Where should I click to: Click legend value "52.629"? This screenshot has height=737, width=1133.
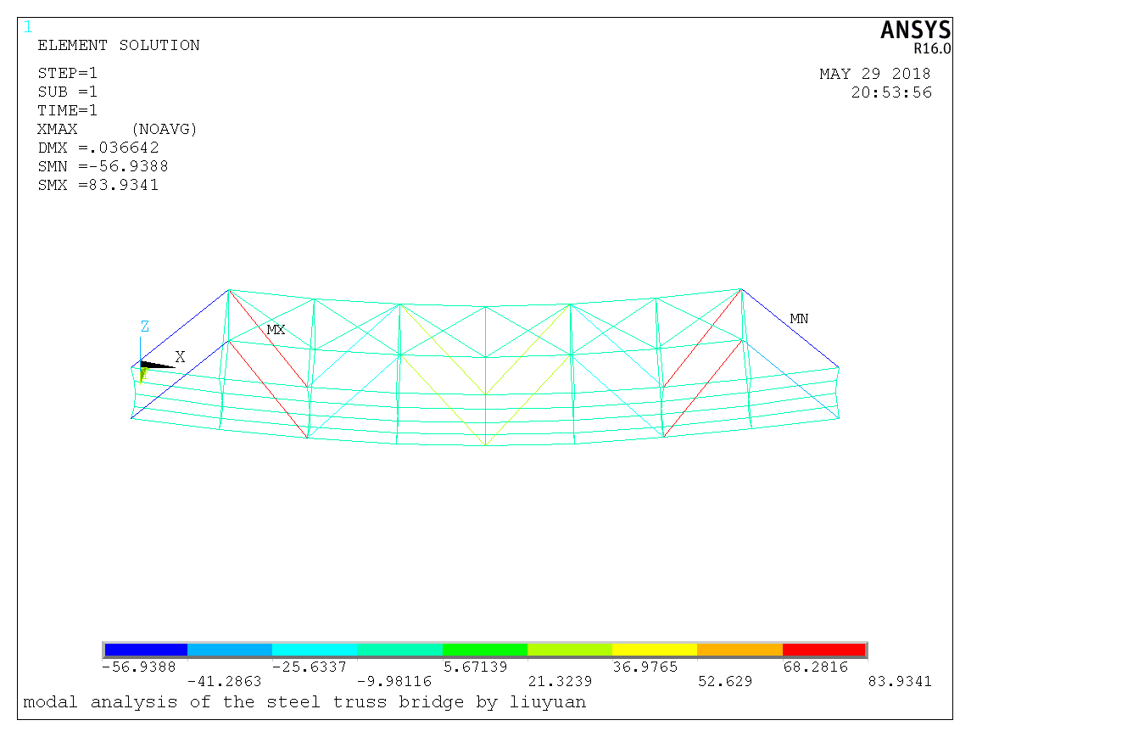pyautogui.click(x=724, y=681)
